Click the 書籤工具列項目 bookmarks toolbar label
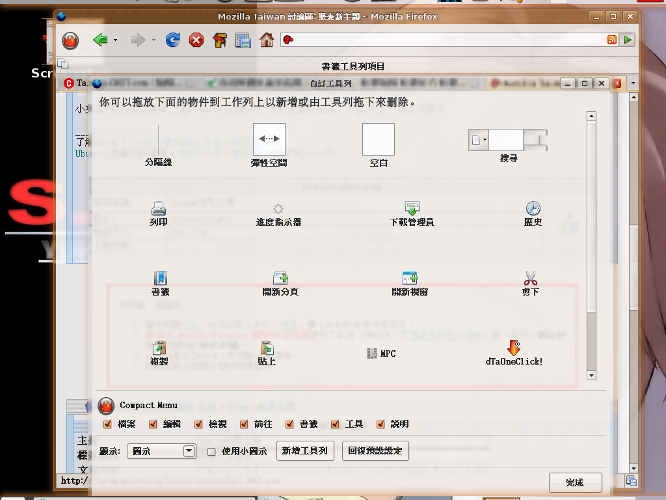 point(353,66)
